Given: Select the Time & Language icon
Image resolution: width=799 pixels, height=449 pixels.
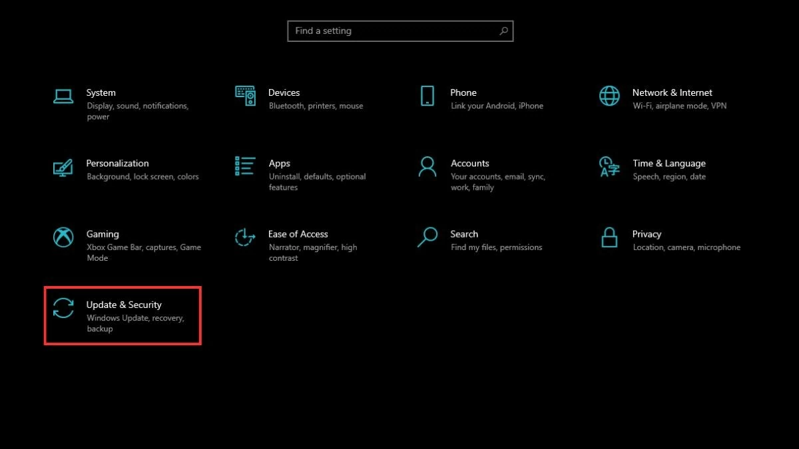Looking at the screenshot, I should coord(609,166).
